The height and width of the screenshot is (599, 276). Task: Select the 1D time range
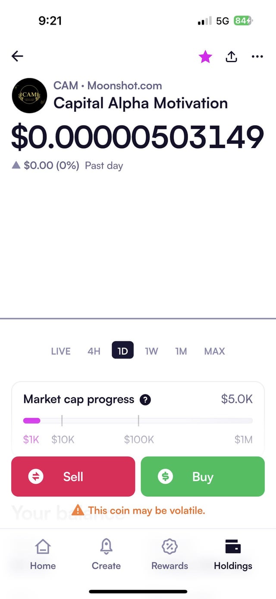pos(122,351)
